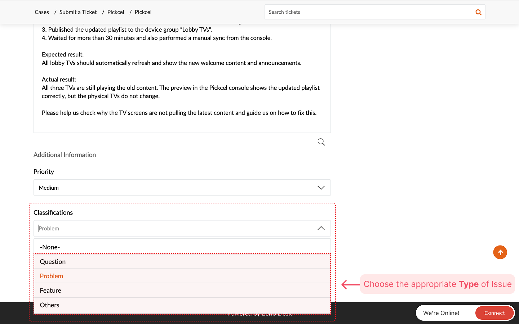Viewport: 519px width, 324px height.
Task: Open the We're Online! chat widget
Action: click(x=441, y=313)
